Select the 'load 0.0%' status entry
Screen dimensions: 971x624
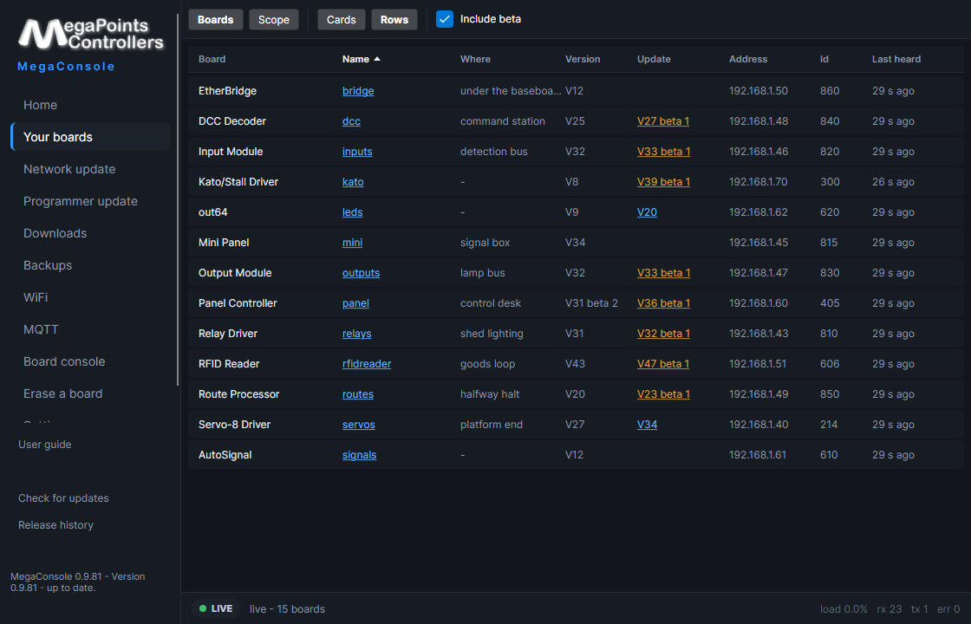[844, 609]
